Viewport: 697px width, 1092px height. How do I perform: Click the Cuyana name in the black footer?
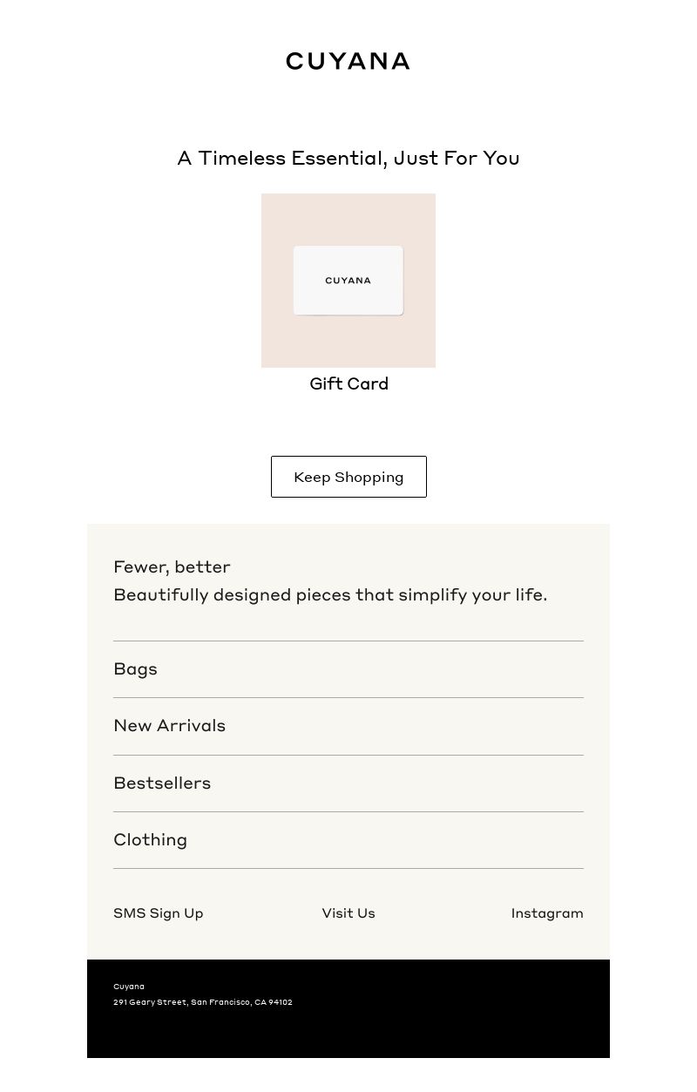(129, 987)
